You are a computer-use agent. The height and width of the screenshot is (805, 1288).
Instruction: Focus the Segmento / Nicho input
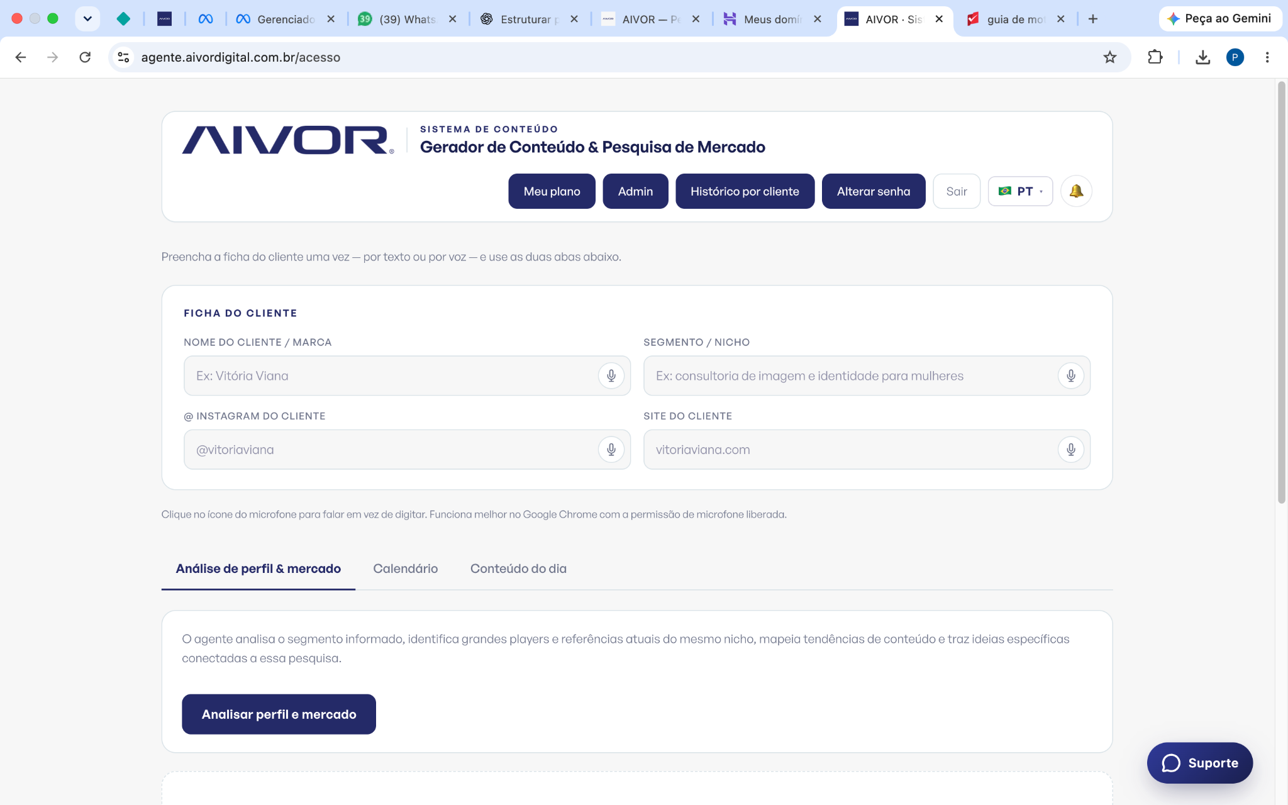[x=867, y=376]
